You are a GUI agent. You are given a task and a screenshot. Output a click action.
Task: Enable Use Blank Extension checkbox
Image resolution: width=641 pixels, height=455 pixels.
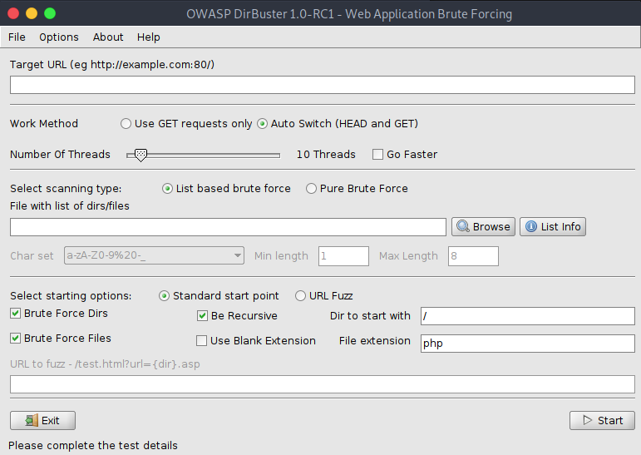point(201,341)
